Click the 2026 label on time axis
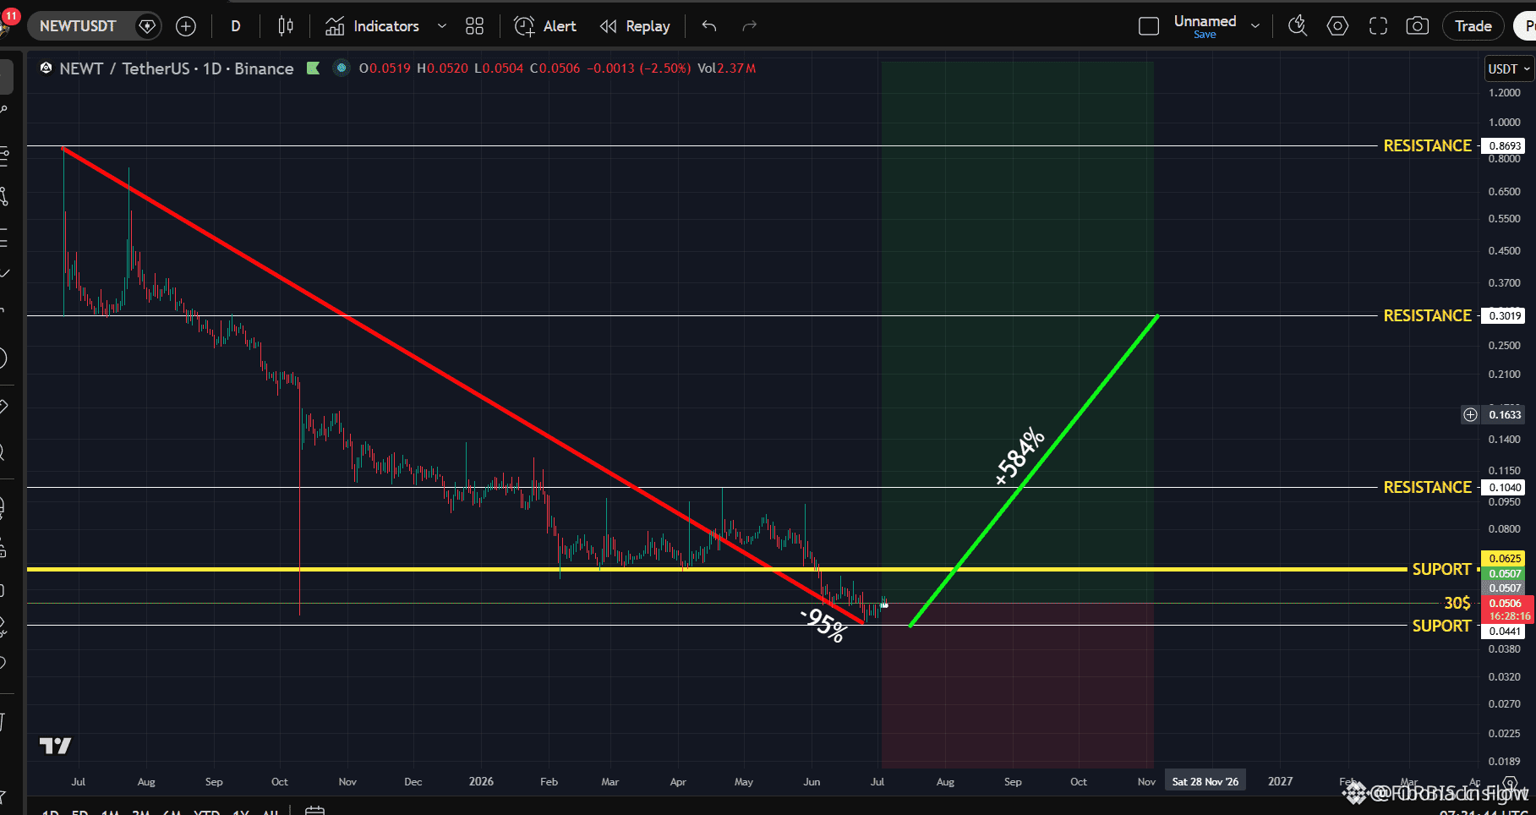This screenshot has width=1536, height=815. pyautogui.click(x=481, y=782)
